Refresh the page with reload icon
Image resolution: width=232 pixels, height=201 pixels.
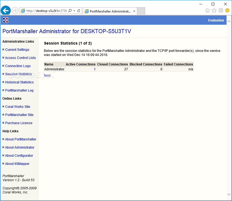(x=79, y=11)
